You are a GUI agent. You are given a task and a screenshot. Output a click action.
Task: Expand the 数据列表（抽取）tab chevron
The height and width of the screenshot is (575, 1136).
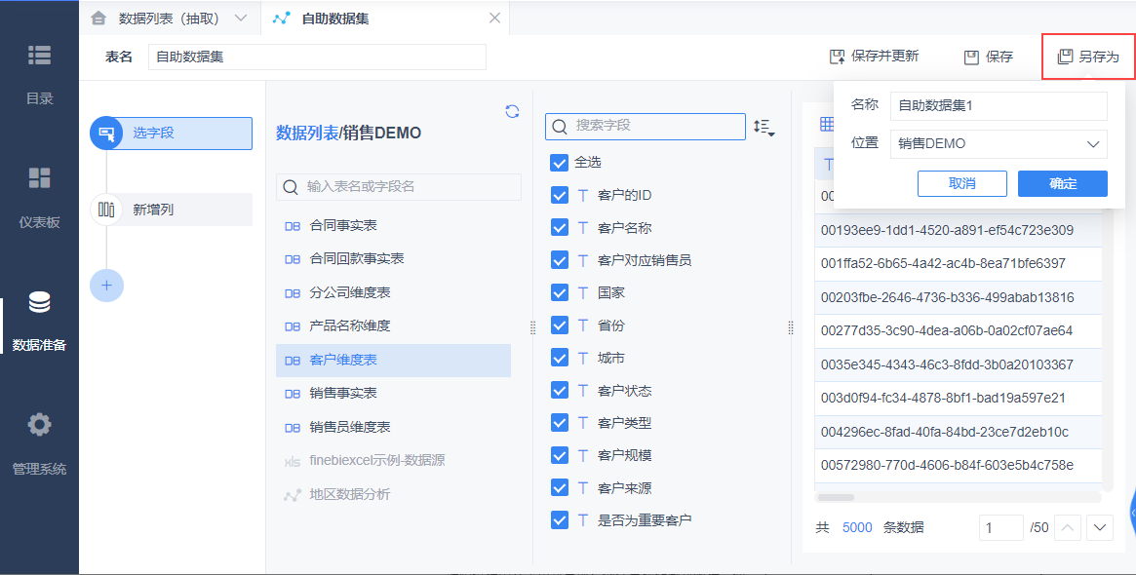[241, 19]
